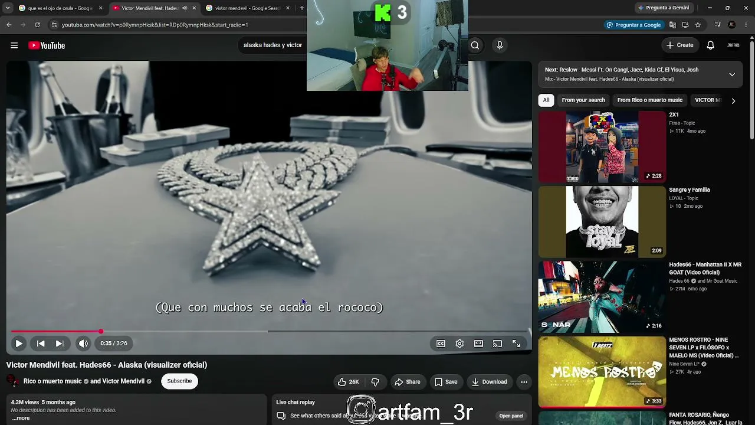This screenshot has width=755, height=425.
Task: Open the FANTA ROSARIO video title
Action: point(705,419)
